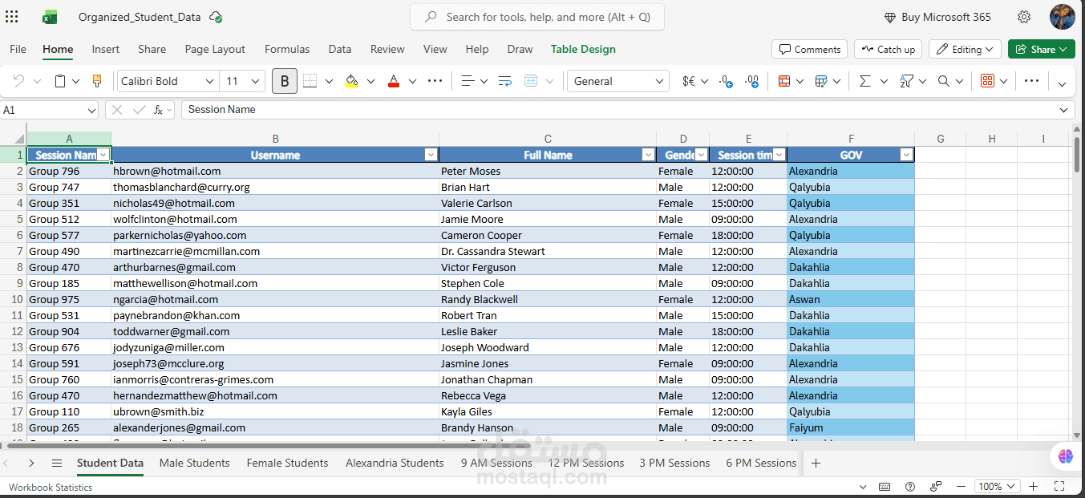Collapse the ribbon using the chevron
Viewport: 1085px width, 498px height.
1063,83
